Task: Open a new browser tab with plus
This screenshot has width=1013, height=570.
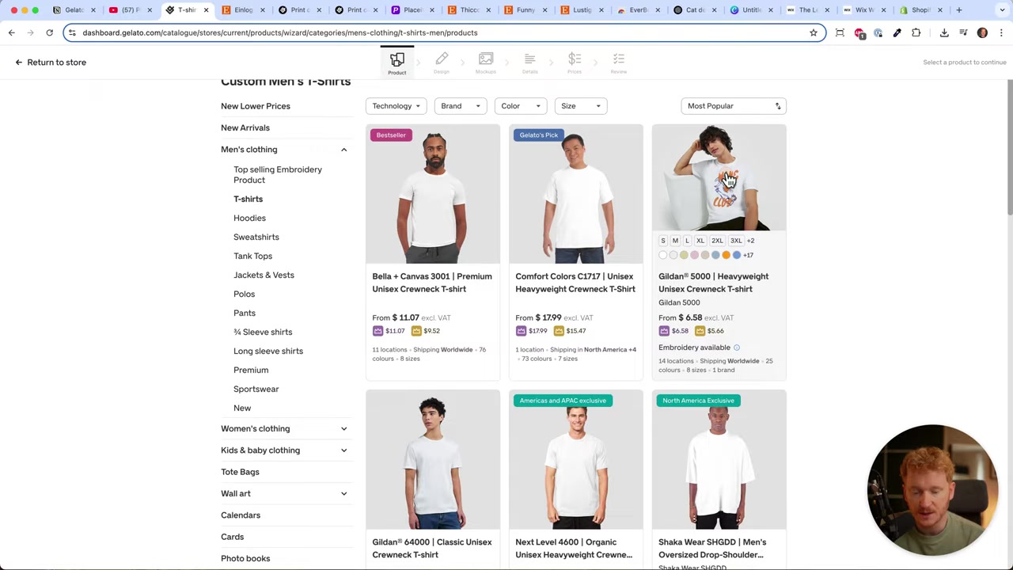Action: (x=959, y=10)
